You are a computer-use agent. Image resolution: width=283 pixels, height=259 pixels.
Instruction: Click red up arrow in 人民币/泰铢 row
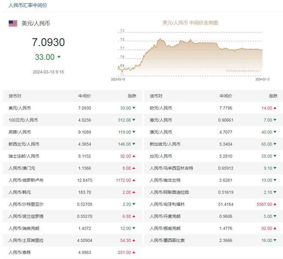[x=134, y=252]
